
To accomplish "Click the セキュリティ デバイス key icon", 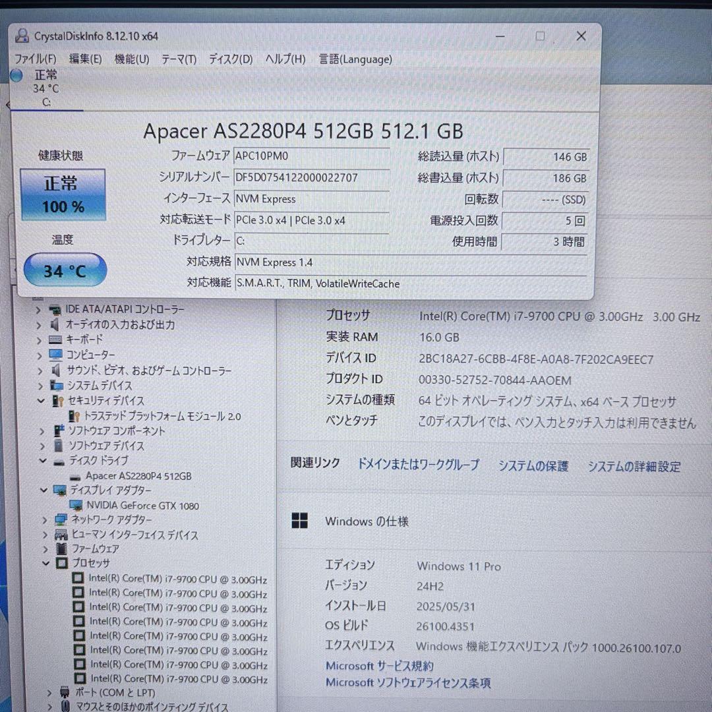I will tap(57, 401).
